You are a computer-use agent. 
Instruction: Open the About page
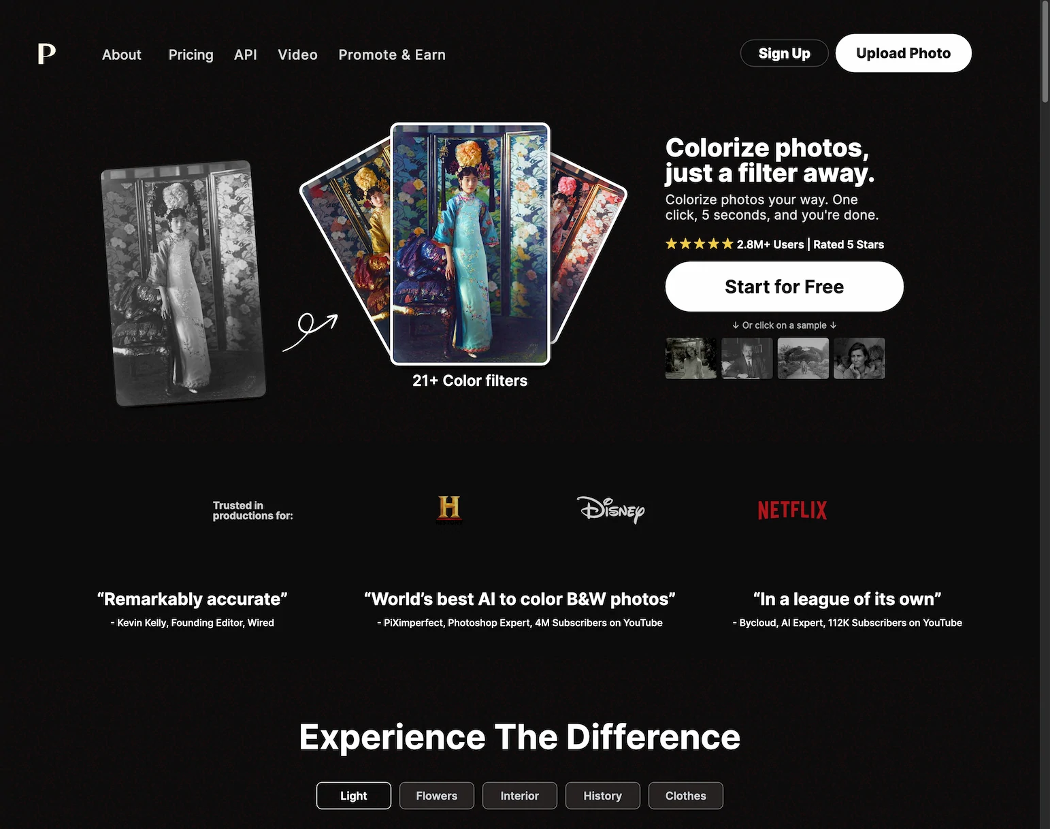[122, 54]
